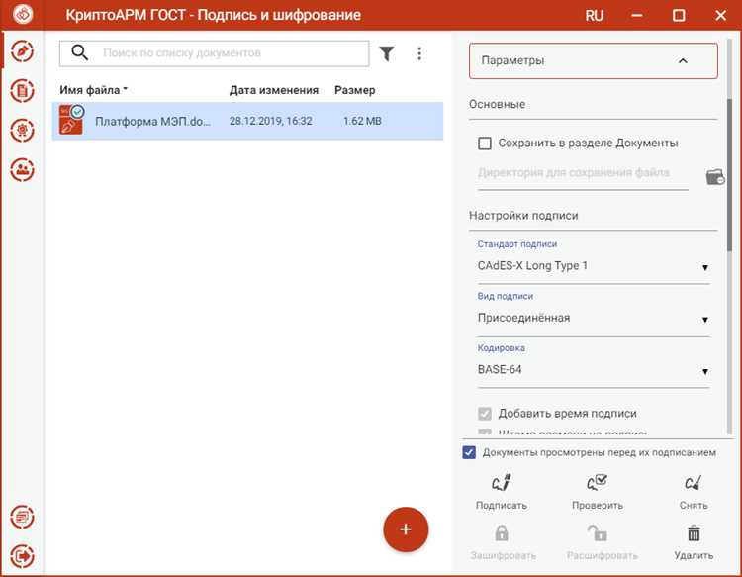The image size is (742, 577).
Task: Toggle Сохранить в разделе Документы checkbox
Action: pyautogui.click(x=485, y=143)
